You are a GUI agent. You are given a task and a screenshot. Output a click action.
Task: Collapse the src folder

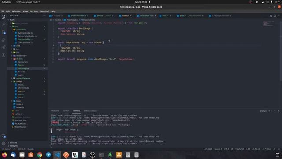[16, 26]
